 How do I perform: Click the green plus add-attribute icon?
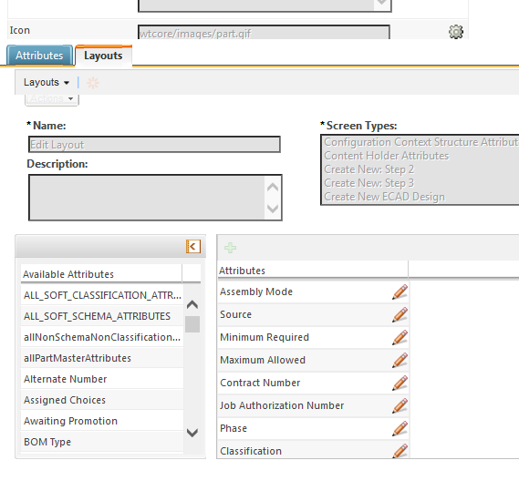click(230, 248)
